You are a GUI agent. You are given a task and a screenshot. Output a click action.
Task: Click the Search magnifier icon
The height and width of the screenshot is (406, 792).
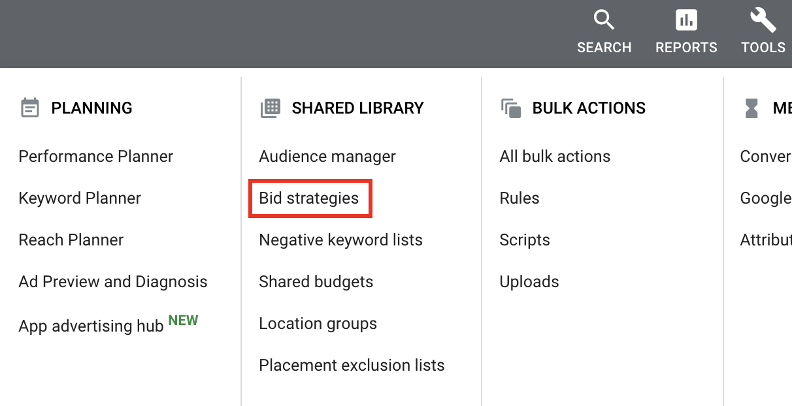tap(604, 20)
